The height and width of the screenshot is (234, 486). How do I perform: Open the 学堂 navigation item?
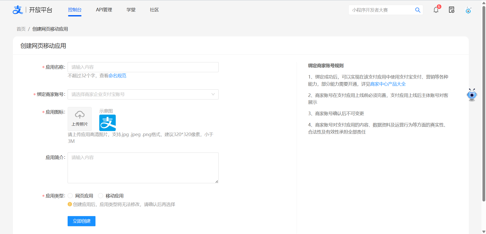pos(131,10)
